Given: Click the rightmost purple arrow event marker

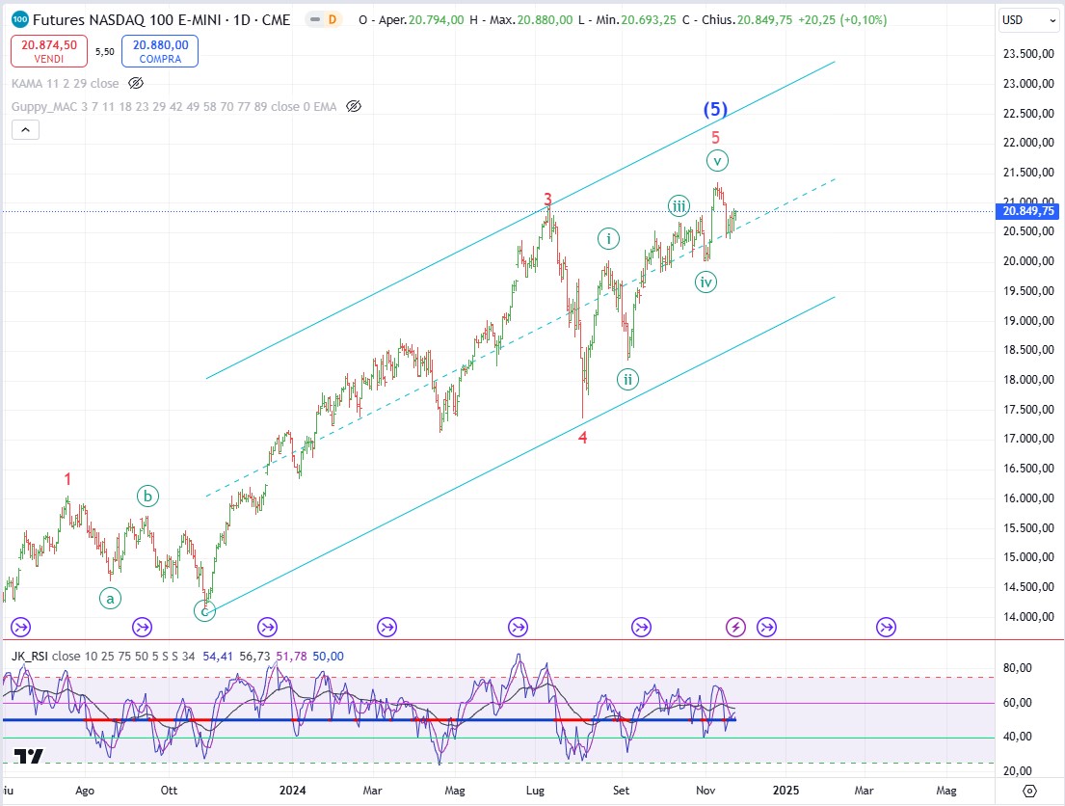Looking at the screenshot, I should coord(886,627).
